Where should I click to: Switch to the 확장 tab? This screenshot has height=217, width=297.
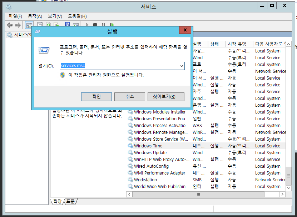[x=58, y=201]
